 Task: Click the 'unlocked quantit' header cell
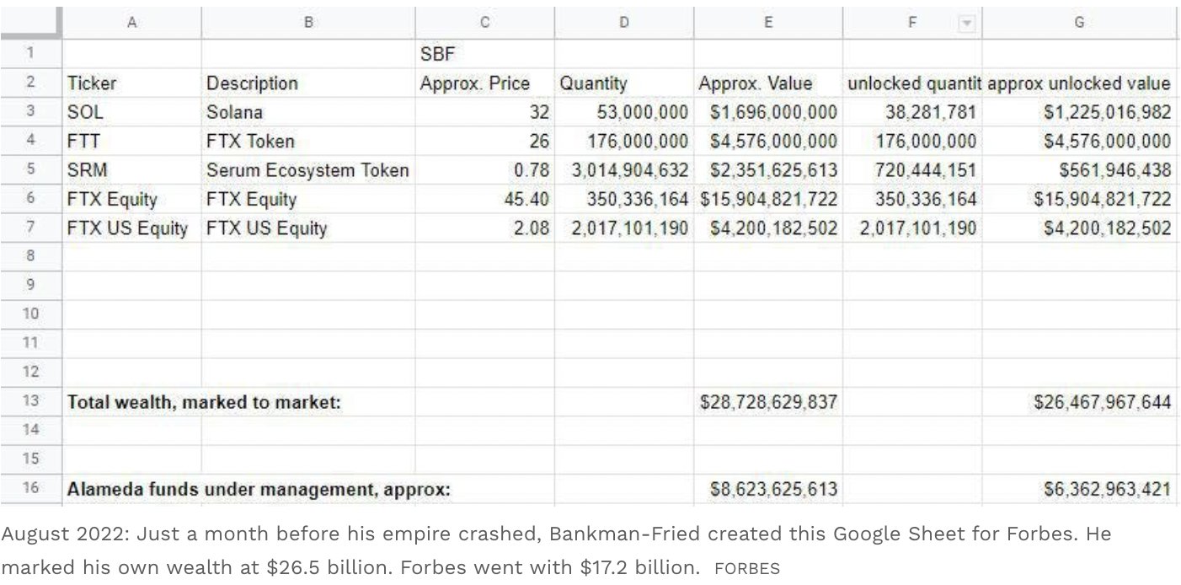point(912,83)
